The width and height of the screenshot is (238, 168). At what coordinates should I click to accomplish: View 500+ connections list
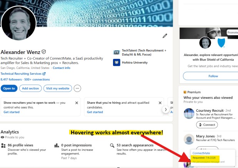coord(37,80)
